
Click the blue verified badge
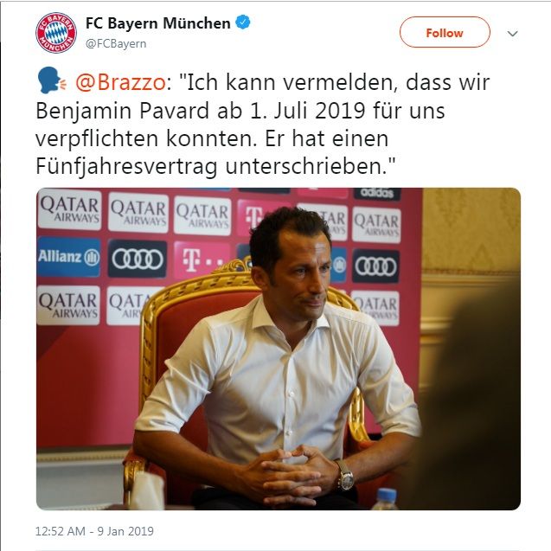[x=243, y=22]
